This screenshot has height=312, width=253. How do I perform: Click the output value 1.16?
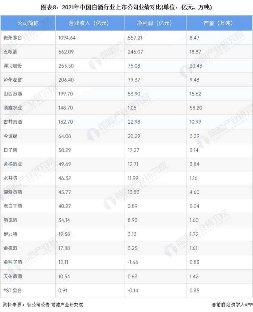point(193,178)
